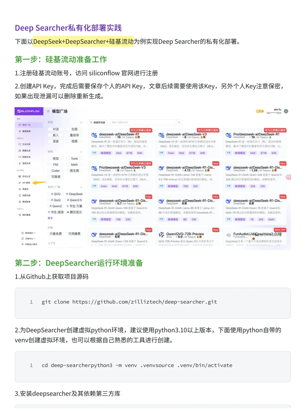The width and height of the screenshot is (305, 411).
Task: Toggle the 只看免费 price filter
Action: pyautogui.click(x=56, y=234)
